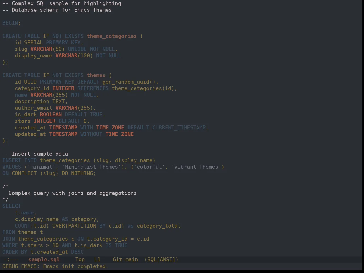Click REFERENCES keyword on category_id line

point(93,88)
